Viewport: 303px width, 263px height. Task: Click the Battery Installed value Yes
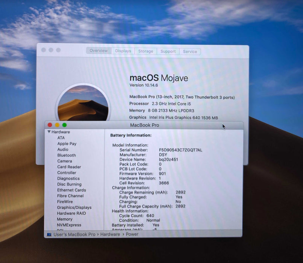(x=156, y=225)
